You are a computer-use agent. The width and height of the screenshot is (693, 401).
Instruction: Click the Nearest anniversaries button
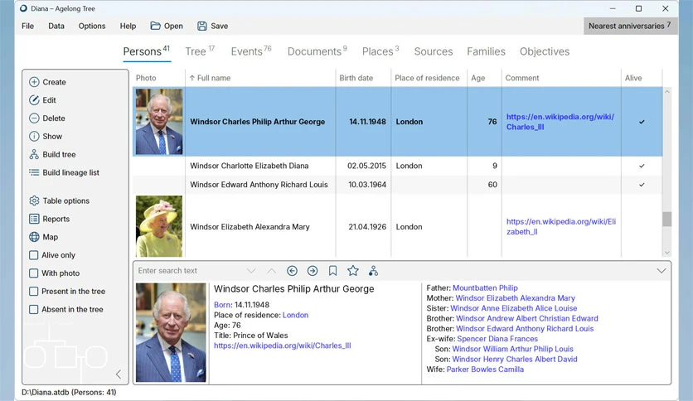[630, 26]
